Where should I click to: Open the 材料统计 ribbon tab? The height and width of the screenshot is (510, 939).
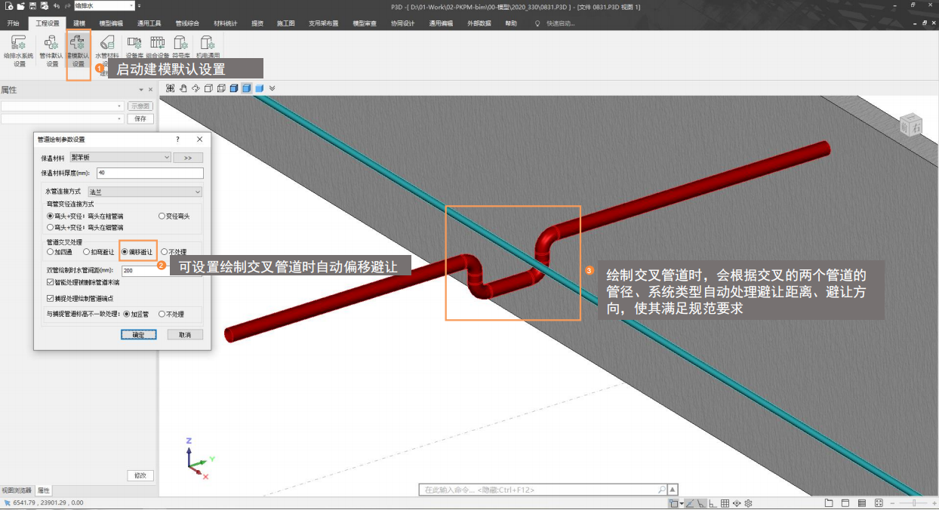click(x=225, y=23)
